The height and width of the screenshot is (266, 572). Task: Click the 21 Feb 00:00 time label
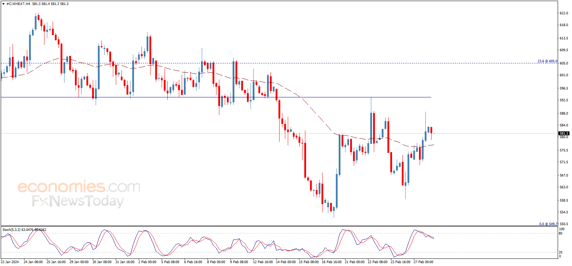click(x=354, y=262)
